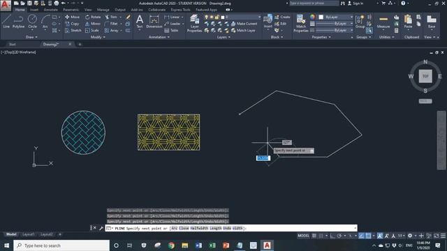Toggle 2D object snap in status bar

click(368, 236)
